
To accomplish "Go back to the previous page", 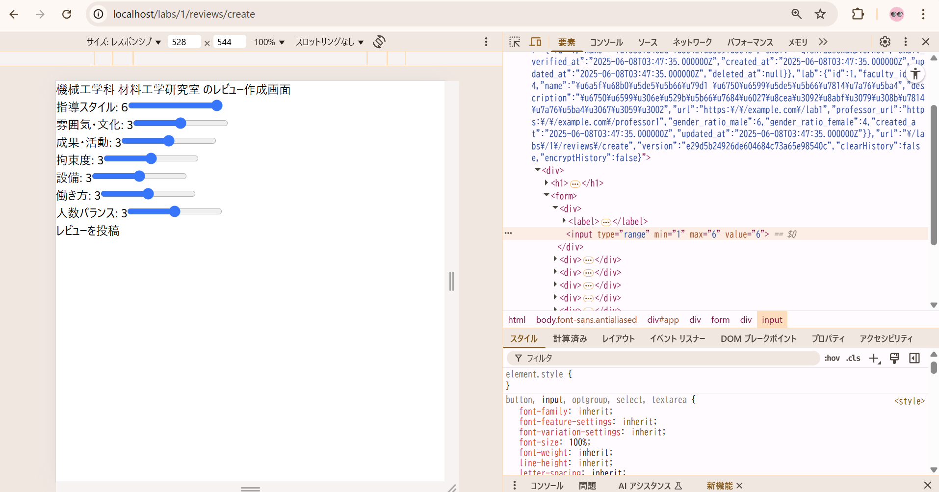I will (x=14, y=14).
